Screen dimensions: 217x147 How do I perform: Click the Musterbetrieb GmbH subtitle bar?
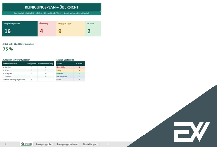pos(51,13)
